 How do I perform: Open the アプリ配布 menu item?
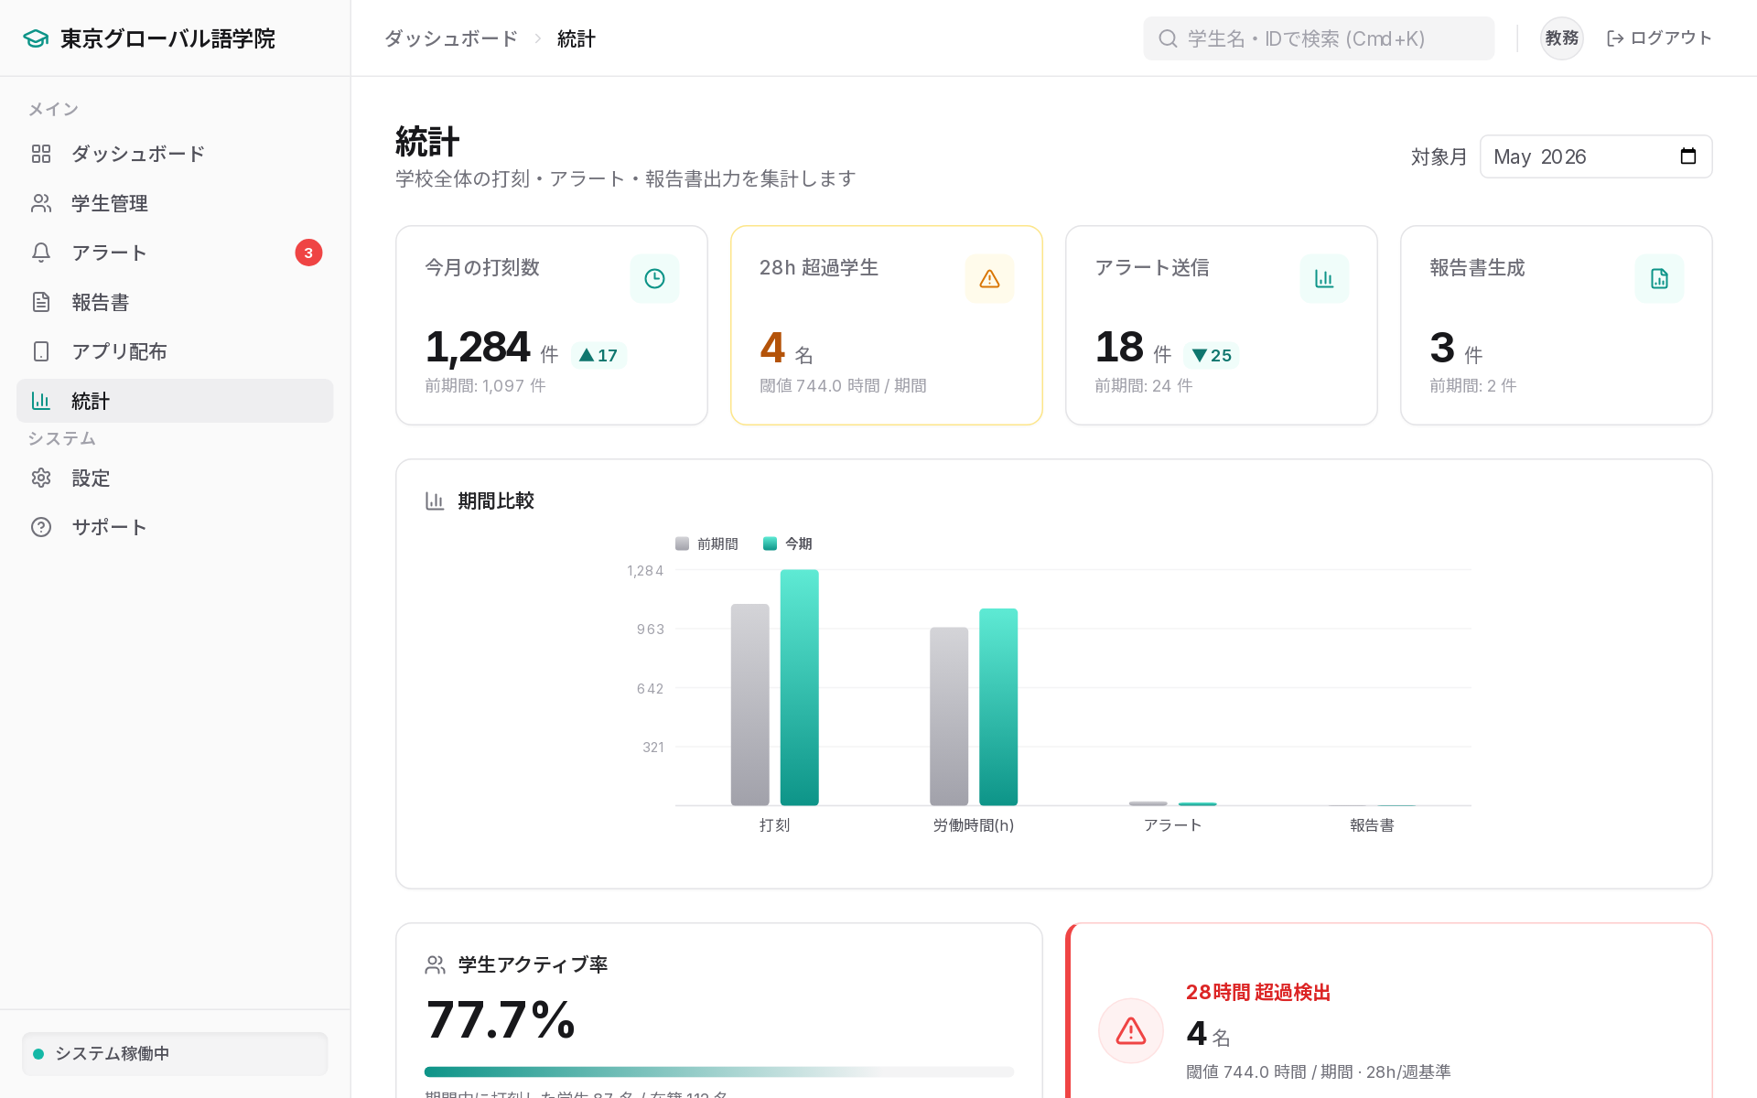(x=175, y=351)
